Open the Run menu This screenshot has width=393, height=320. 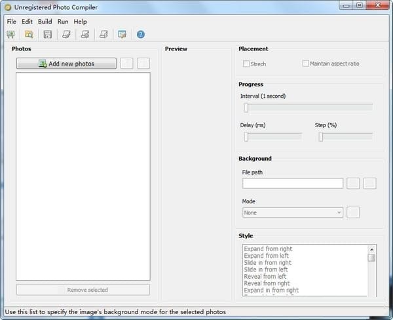click(x=63, y=22)
